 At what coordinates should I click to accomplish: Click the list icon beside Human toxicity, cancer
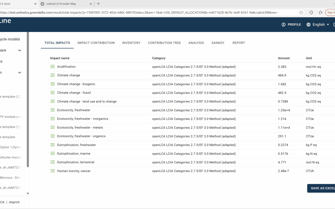53,171
